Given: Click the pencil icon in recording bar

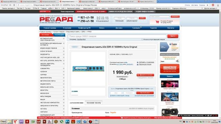Looking at the screenshot, I should pos(211,116).
